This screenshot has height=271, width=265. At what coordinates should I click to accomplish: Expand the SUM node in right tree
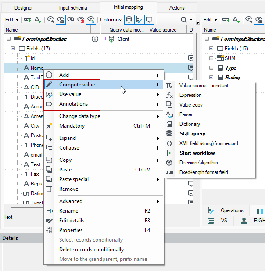211,58
